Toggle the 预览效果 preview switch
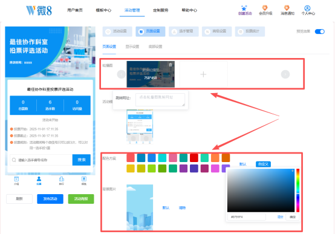The image size is (335, 234). [x=320, y=31]
